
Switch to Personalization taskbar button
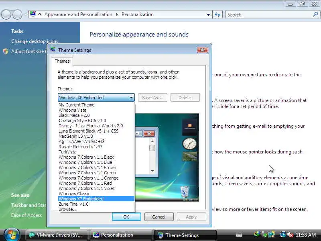pyautogui.click(x=121, y=235)
